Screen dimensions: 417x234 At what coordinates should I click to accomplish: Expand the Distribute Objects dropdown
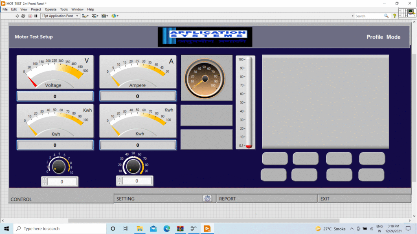(95, 16)
